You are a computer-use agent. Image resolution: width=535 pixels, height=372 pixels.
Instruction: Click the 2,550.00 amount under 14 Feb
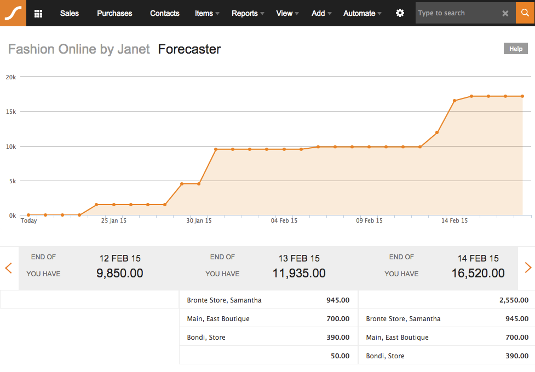point(514,300)
